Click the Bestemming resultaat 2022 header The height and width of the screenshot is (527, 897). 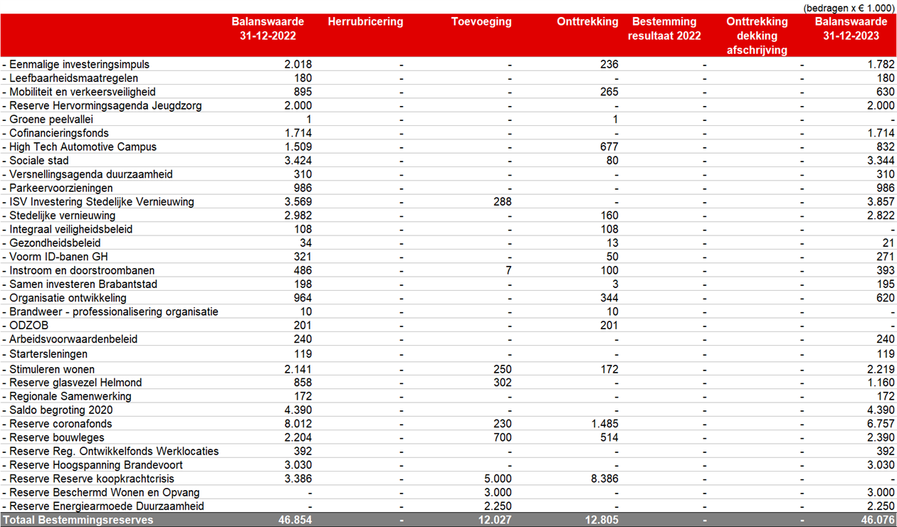click(x=664, y=28)
